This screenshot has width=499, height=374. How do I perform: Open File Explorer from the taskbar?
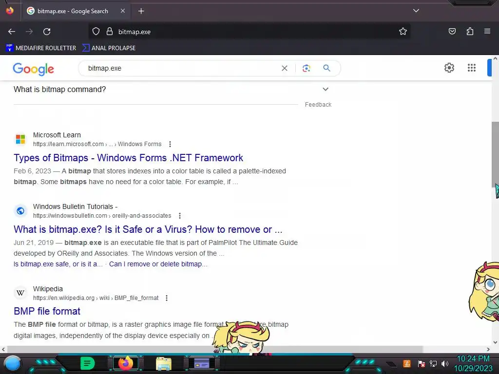[164, 363]
